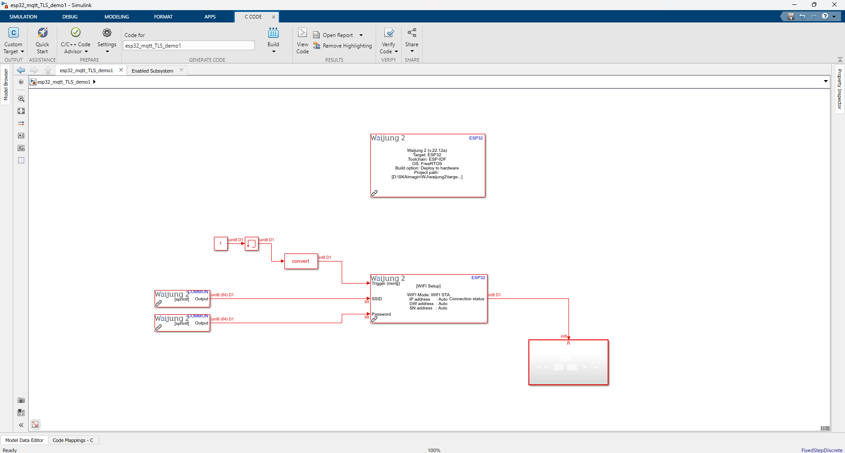Click Remove Highlighting
Image resolution: width=845 pixels, height=453 pixels.
pos(342,46)
